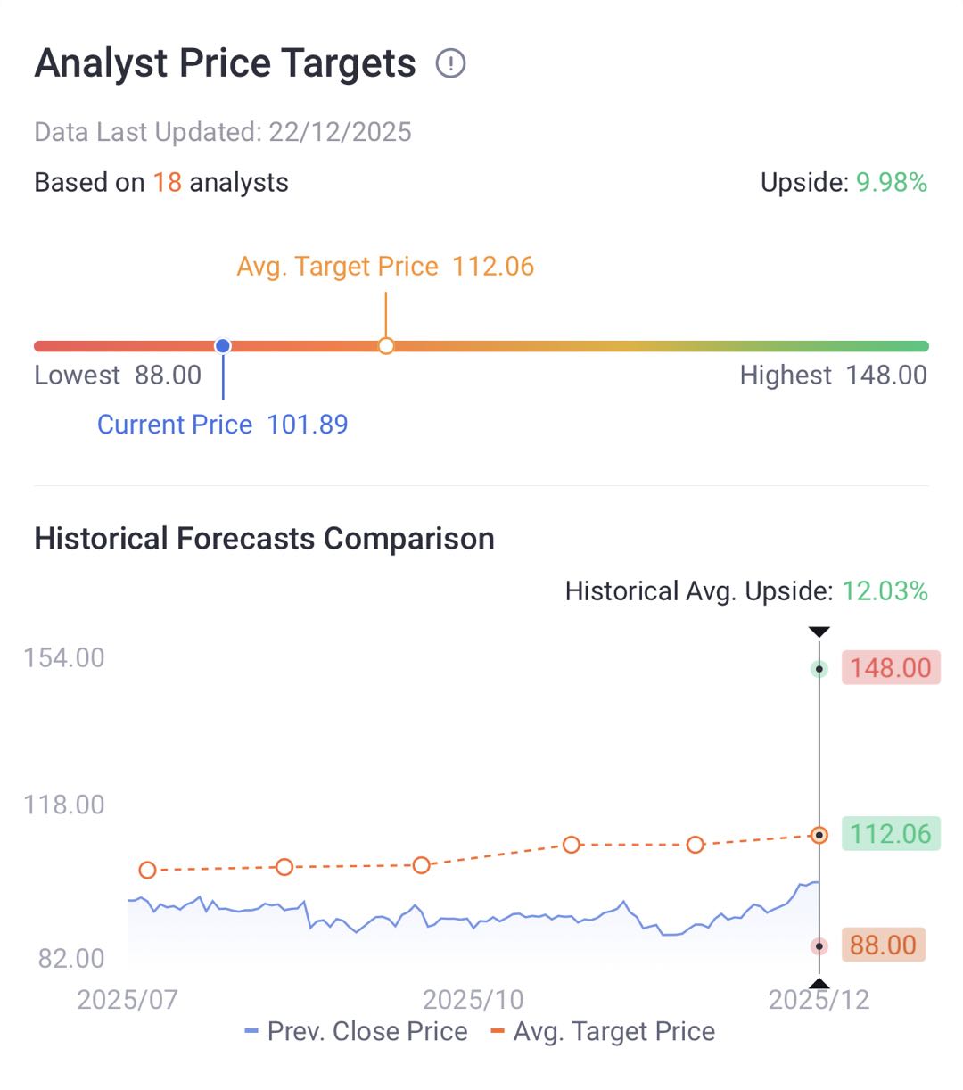Click the orange Avg. Target Price circle on the bar

coord(386,346)
